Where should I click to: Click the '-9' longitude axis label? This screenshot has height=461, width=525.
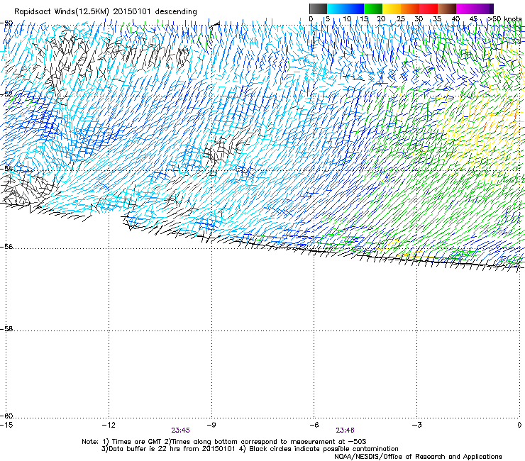(x=211, y=425)
